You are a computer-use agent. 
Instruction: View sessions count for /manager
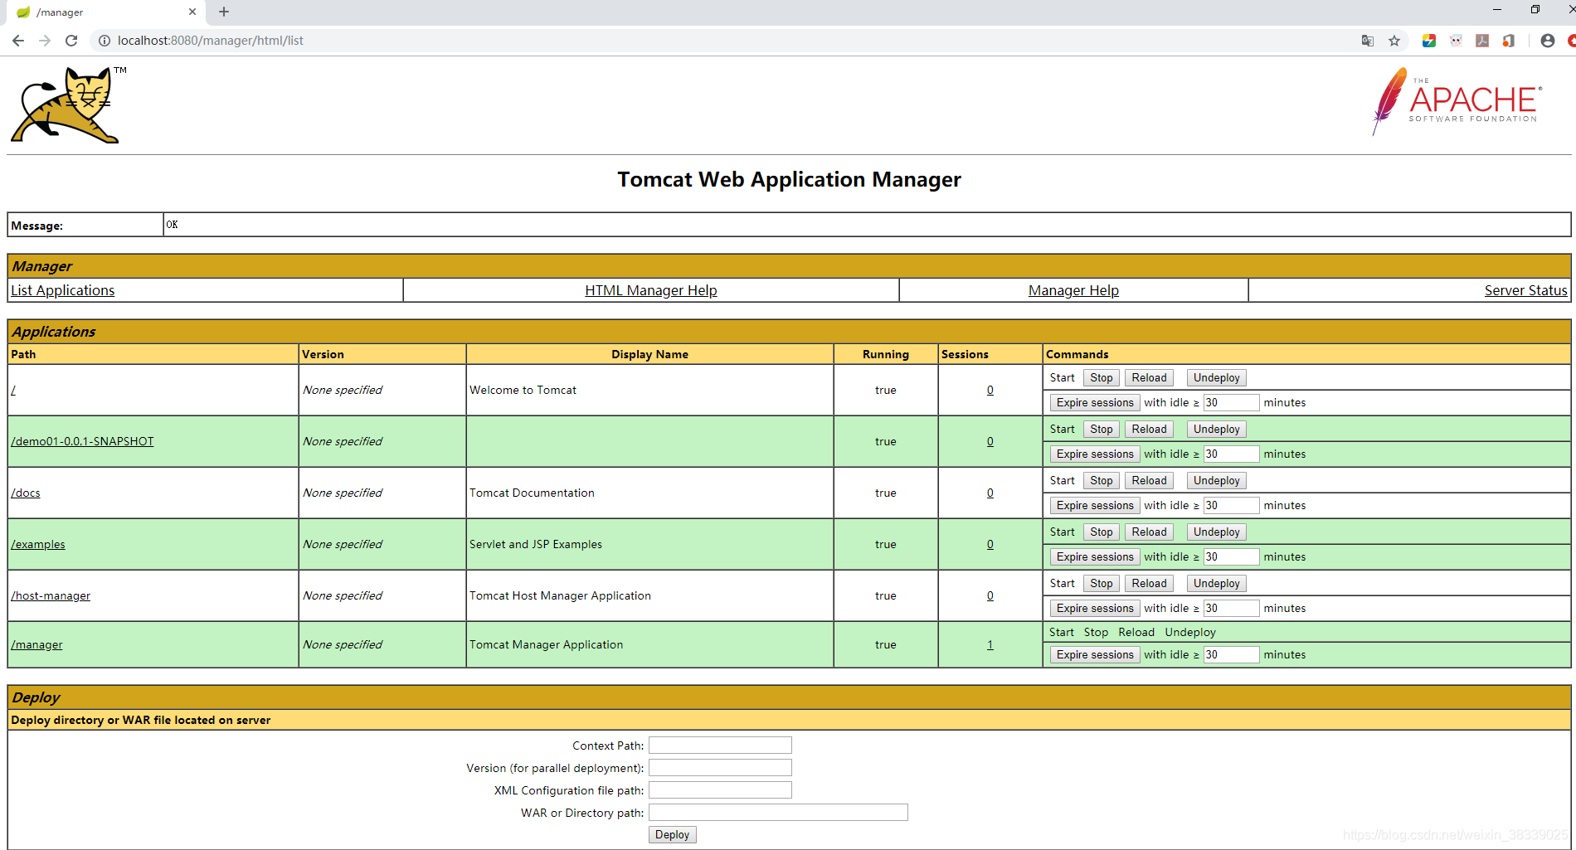coord(990,644)
